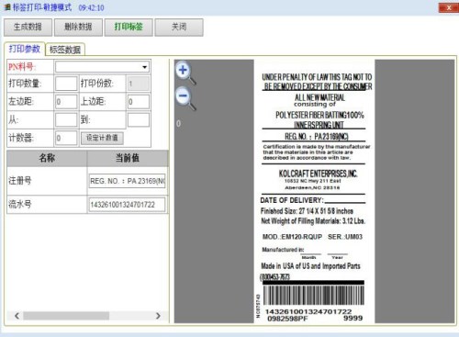Focus the 从 input field

click(66, 119)
